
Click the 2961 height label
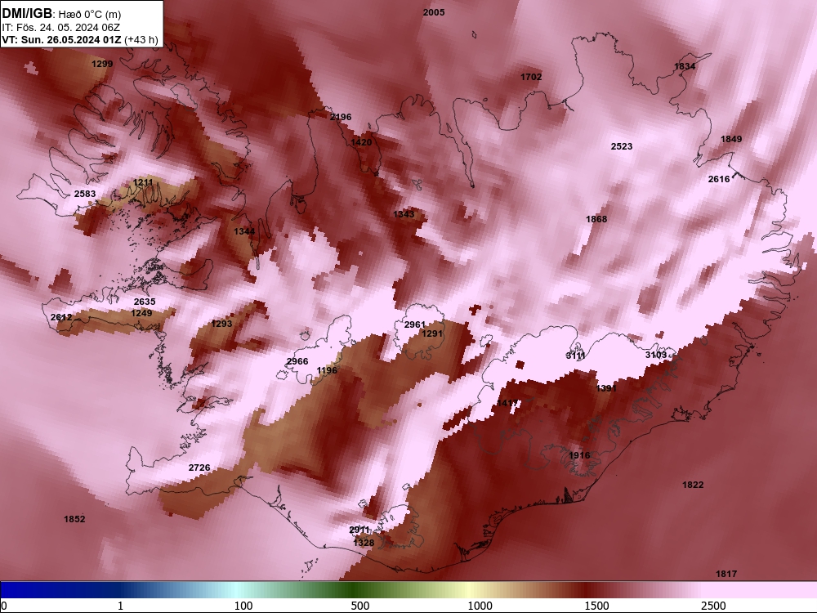415,324
